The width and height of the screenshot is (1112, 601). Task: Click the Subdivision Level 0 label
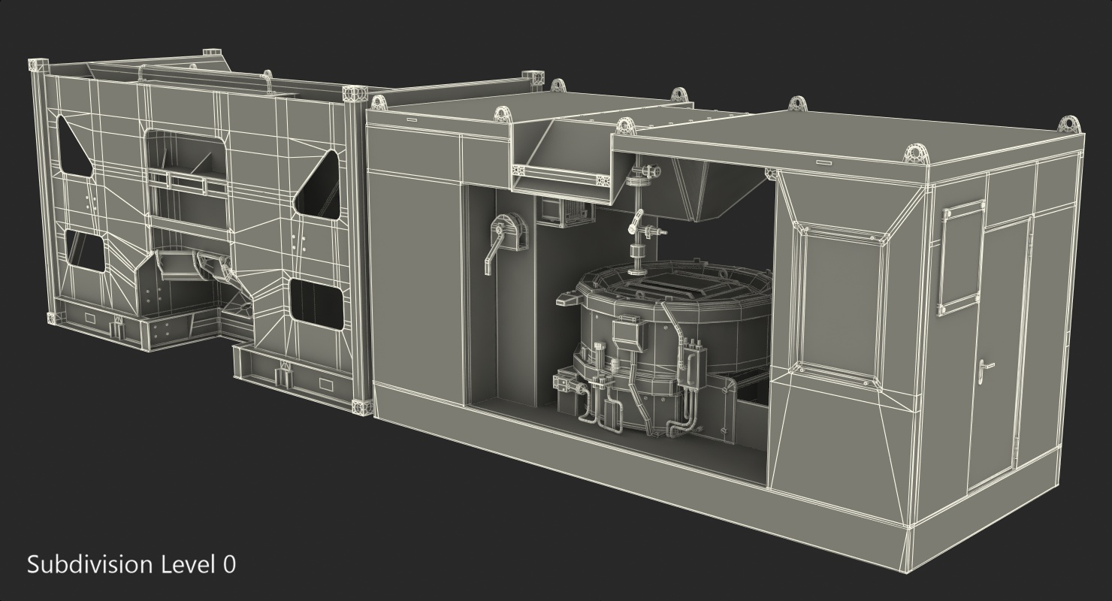tap(131, 564)
